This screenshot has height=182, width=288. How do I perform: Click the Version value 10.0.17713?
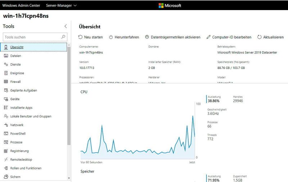(87, 68)
